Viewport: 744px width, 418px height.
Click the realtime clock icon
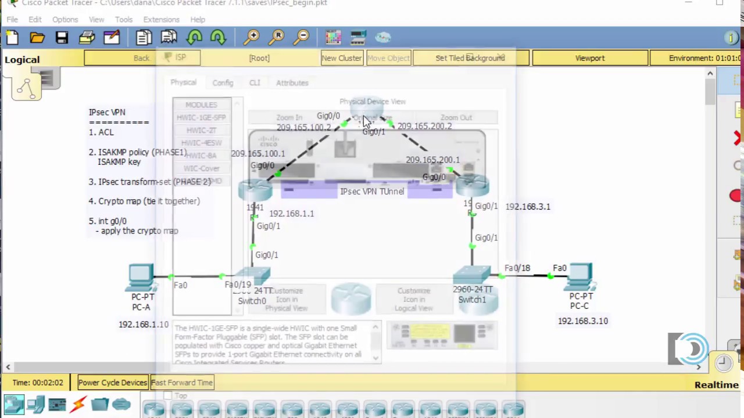pyautogui.click(x=724, y=363)
